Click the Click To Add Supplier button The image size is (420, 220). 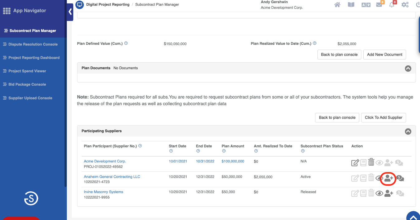pos(383,118)
